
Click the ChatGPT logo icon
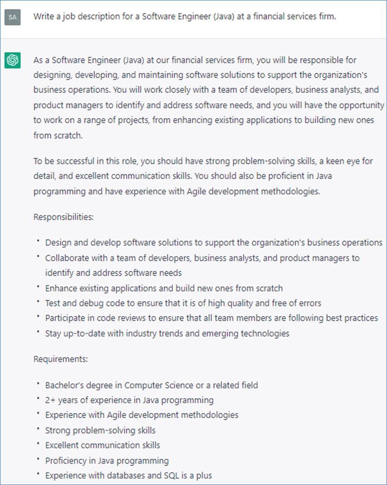coord(13,60)
